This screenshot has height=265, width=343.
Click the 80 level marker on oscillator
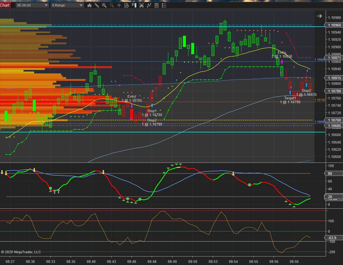click(x=334, y=173)
